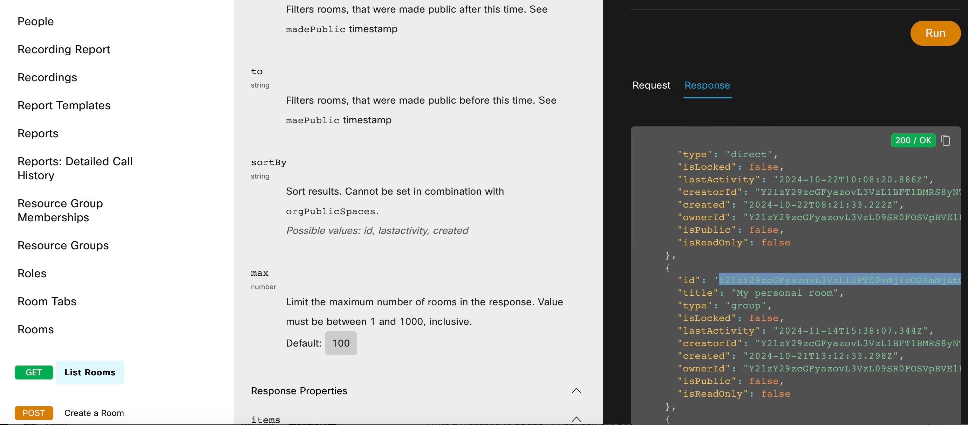Open Room Tabs sidebar item

point(47,301)
